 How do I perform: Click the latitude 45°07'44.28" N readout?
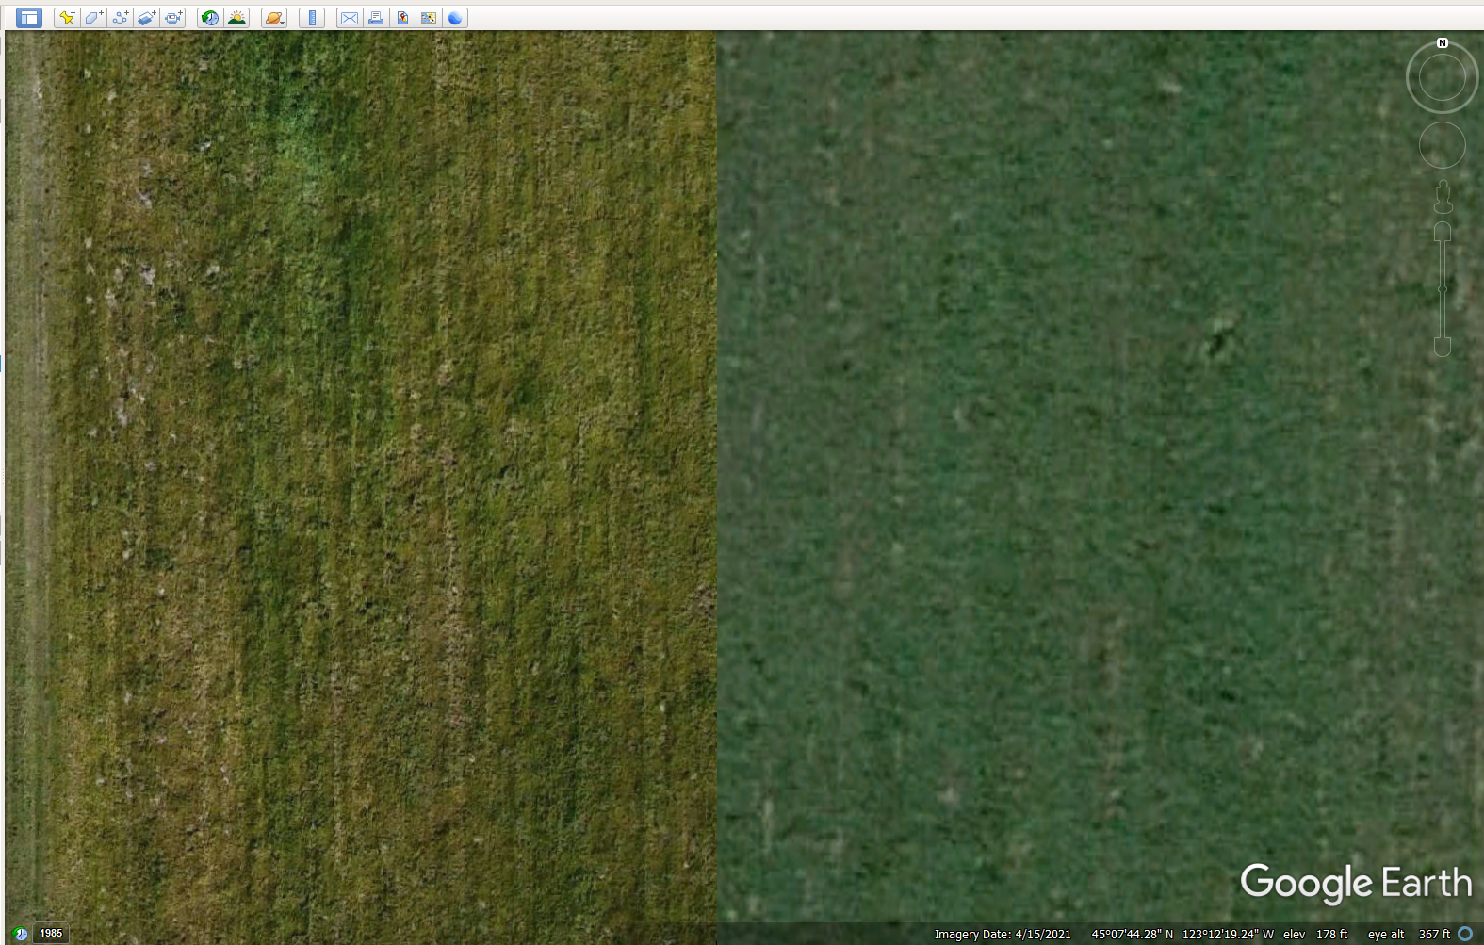point(1133,935)
